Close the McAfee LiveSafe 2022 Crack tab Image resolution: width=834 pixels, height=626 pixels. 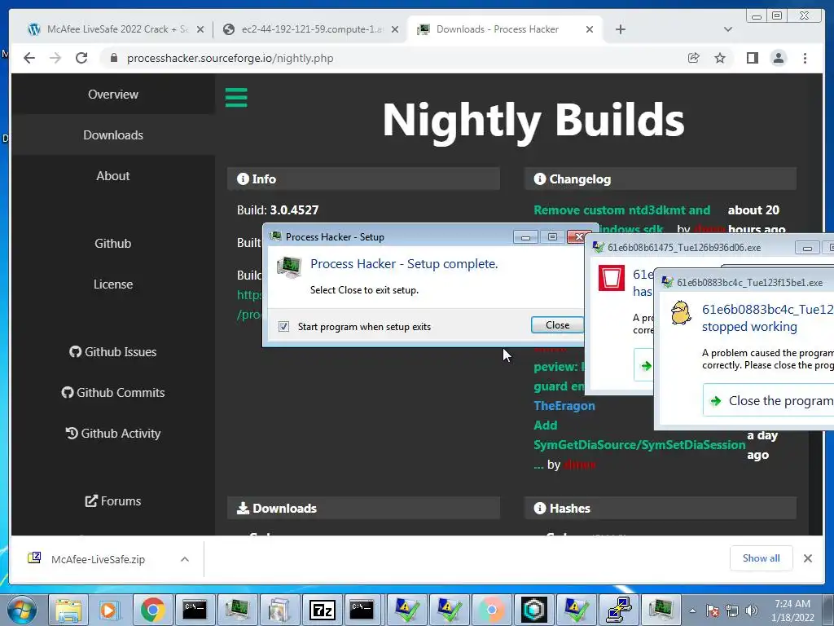tap(200, 29)
